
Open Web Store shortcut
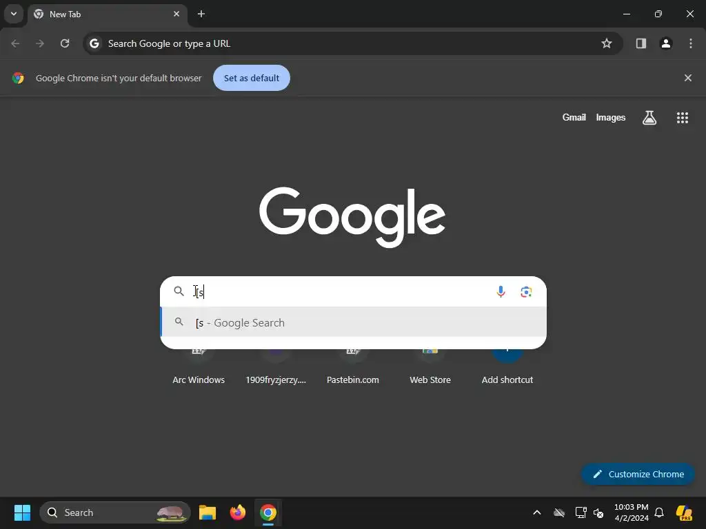[x=430, y=367]
